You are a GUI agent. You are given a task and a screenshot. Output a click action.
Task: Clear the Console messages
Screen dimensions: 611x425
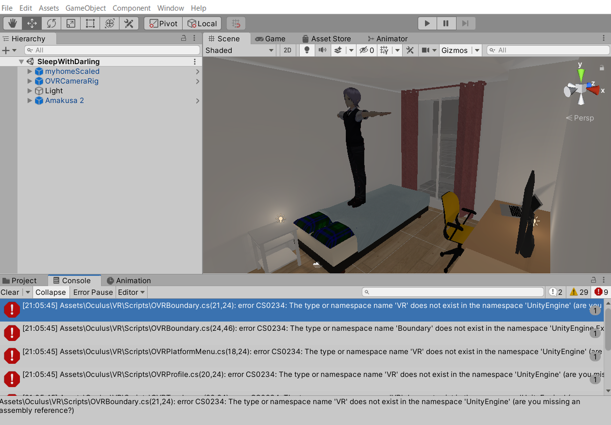pyautogui.click(x=10, y=292)
